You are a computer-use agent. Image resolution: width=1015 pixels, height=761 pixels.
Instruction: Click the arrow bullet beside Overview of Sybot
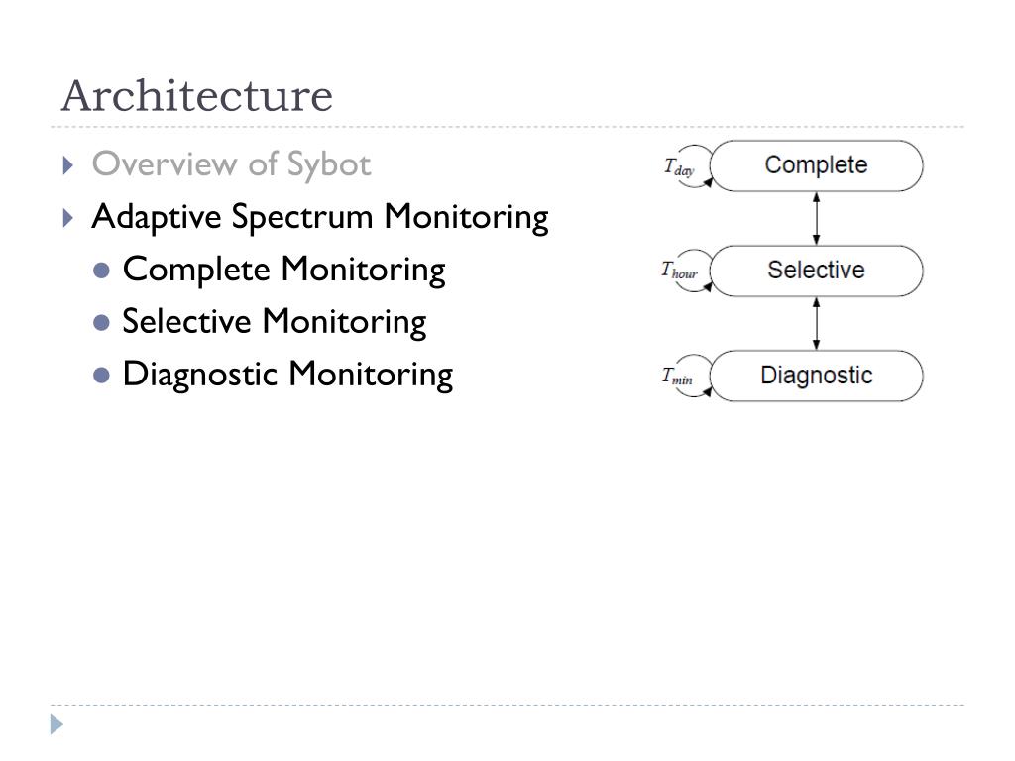(x=68, y=165)
